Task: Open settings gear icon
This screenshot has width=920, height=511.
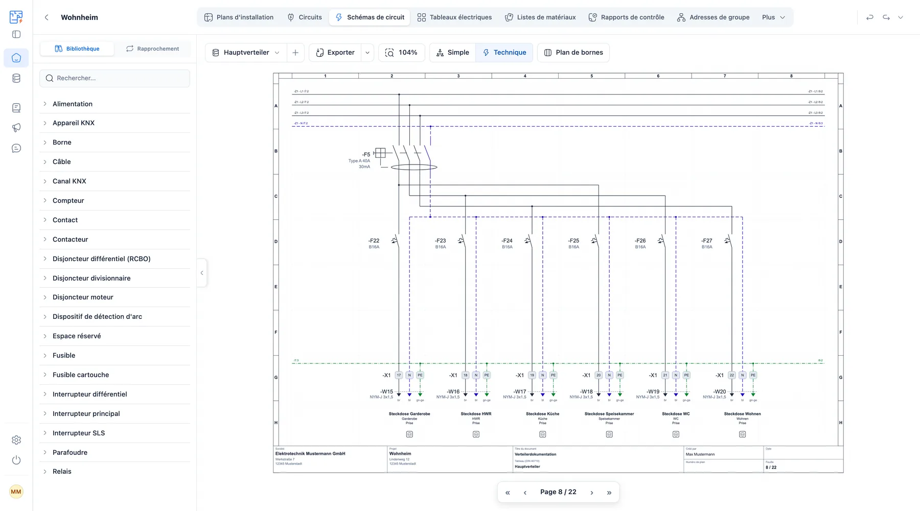Action: pyautogui.click(x=16, y=440)
